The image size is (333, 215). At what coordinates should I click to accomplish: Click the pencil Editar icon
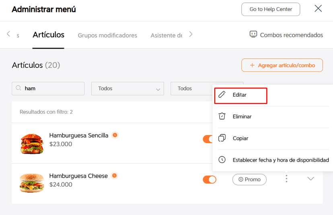(222, 95)
